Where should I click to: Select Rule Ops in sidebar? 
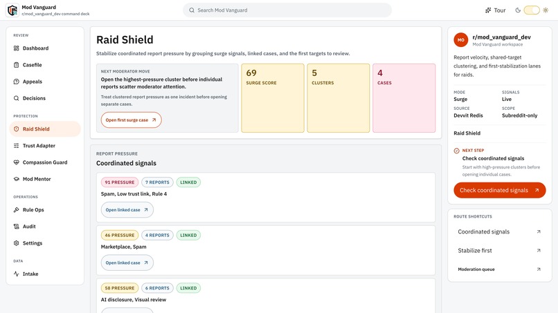pos(45,210)
